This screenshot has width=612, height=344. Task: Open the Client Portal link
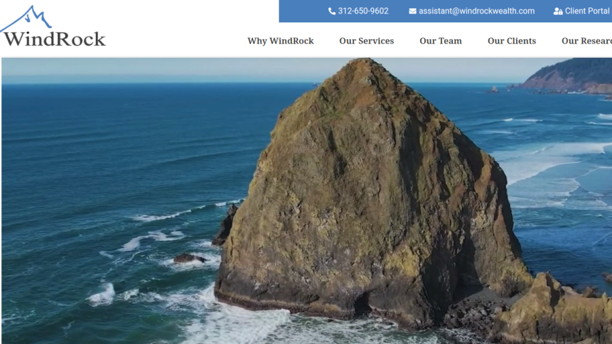tap(588, 12)
